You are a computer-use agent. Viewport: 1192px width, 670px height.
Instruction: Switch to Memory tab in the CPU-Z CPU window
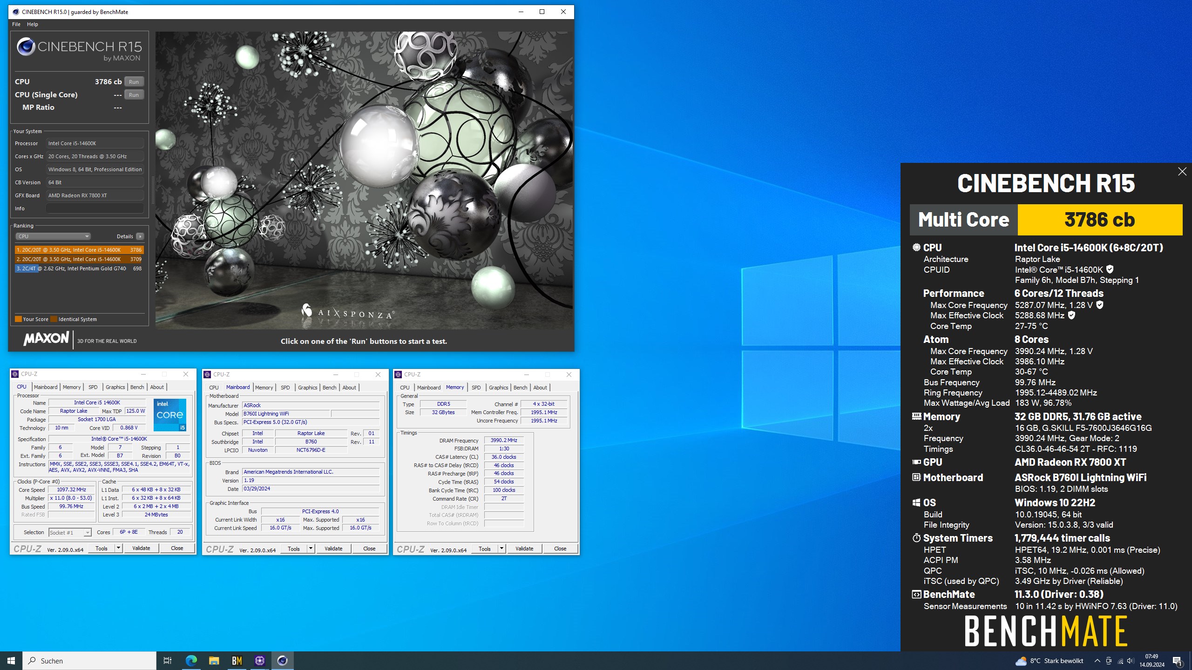(x=72, y=387)
